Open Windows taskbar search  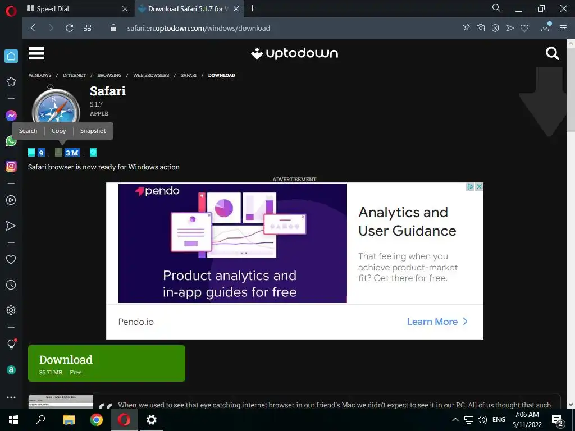tap(40, 420)
